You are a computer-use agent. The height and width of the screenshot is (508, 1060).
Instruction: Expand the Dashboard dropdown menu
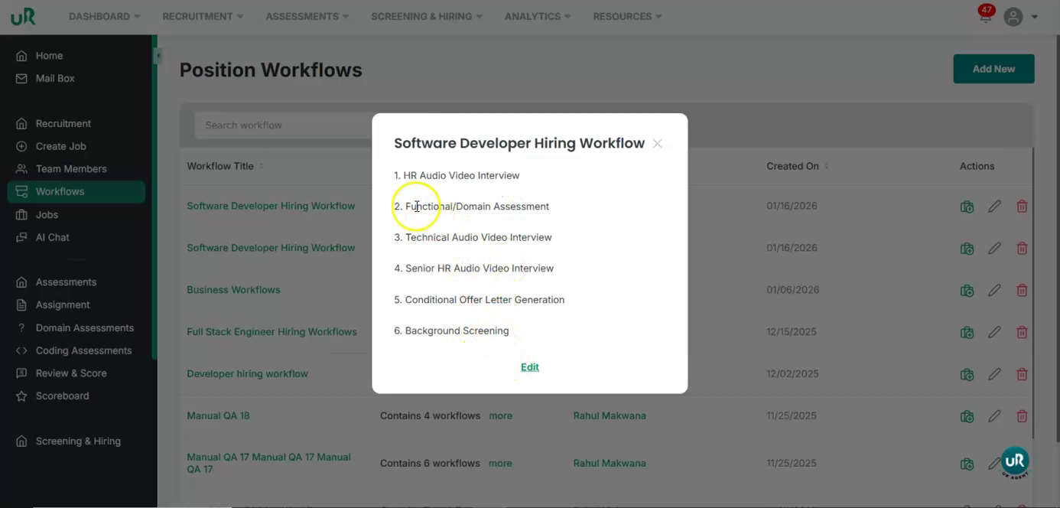tap(104, 16)
